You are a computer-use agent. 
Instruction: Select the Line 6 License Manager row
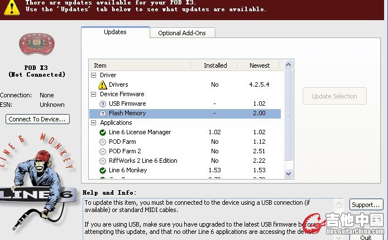(185, 133)
